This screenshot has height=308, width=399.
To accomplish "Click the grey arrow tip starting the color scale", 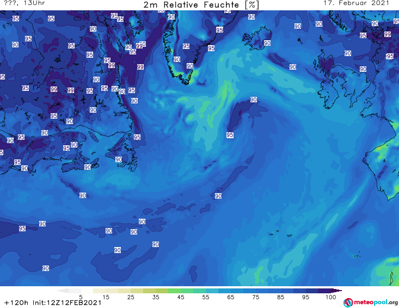I will pos(63,291).
